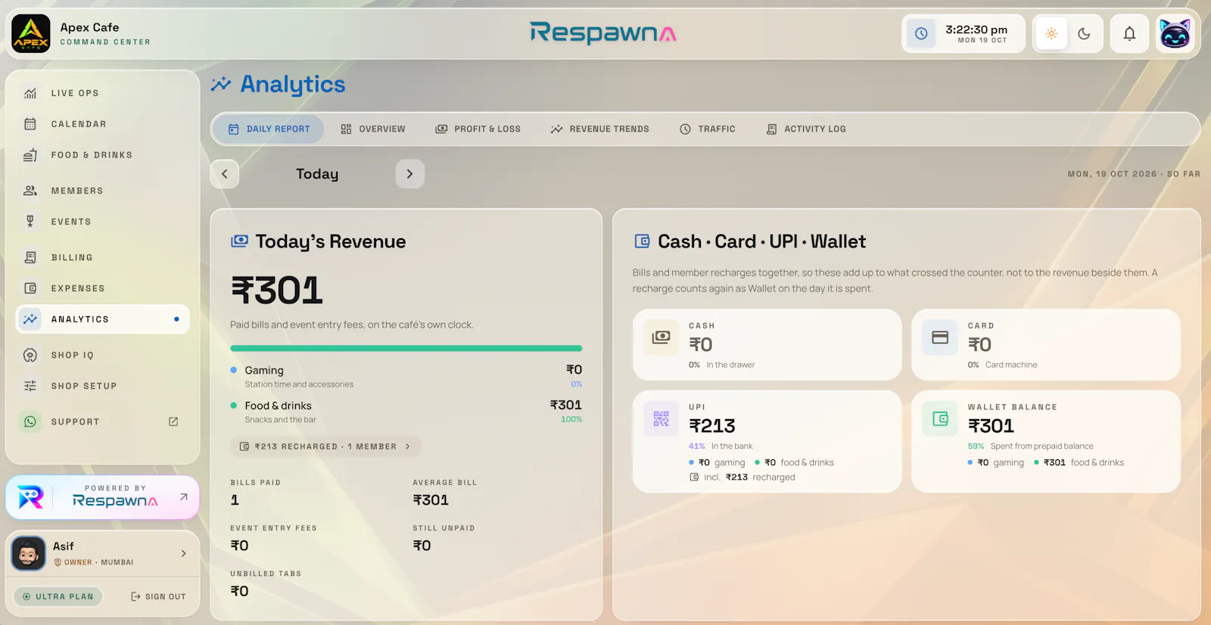Expand the Asif owner account menu

(103, 553)
